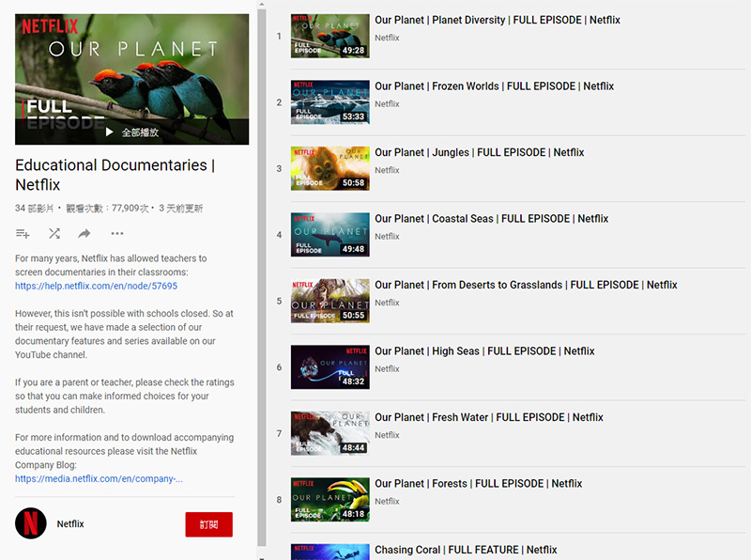Select the Coastal Seas episode title
751x560 pixels.
[491, 219]
